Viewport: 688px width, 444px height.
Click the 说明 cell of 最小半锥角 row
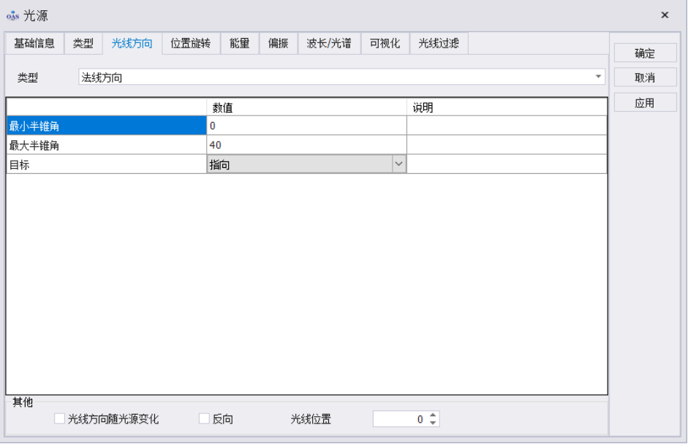(x=507, y=126)
